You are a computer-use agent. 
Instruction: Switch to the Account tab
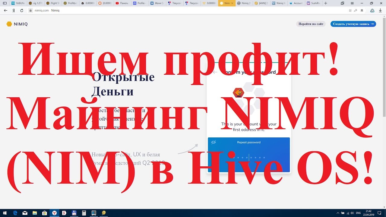tap(296, 3)
